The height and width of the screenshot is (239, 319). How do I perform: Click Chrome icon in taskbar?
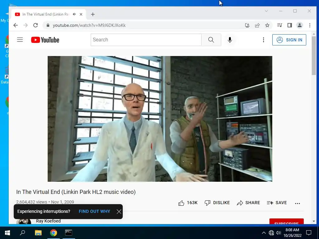pyautogui.click(x=54, y=233)
